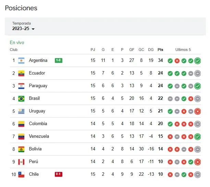This screenshot has height=187, width=210.
Task: Click the Ultimos 5 column header
Action: tap(183, 50)
